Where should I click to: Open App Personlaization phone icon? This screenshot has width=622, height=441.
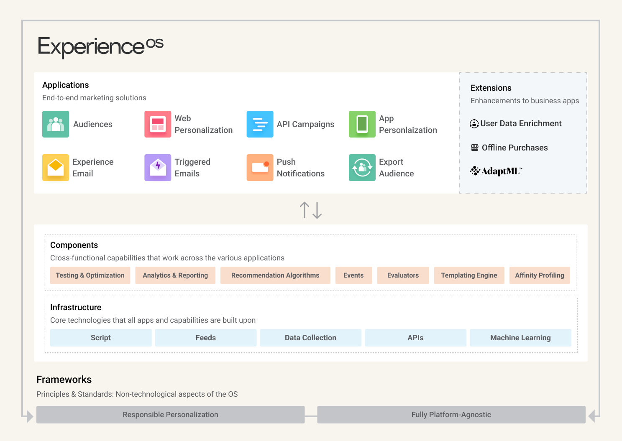[362, 124]
